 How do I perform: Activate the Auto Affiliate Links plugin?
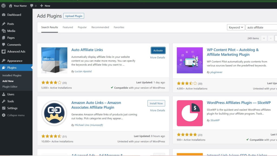tap(158, 51)
